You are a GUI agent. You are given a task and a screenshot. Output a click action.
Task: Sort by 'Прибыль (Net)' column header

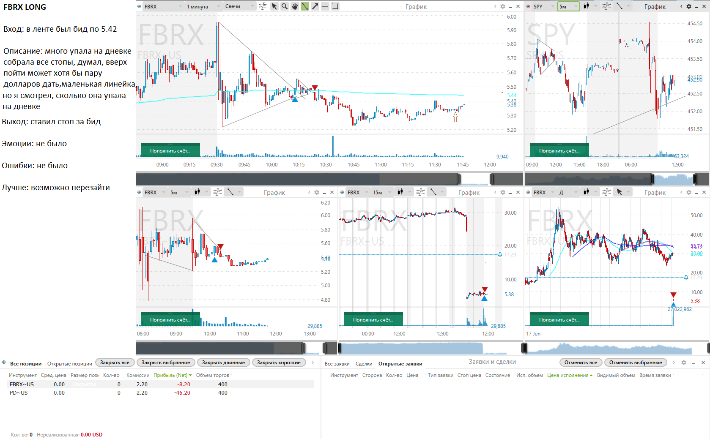(173, 375)
